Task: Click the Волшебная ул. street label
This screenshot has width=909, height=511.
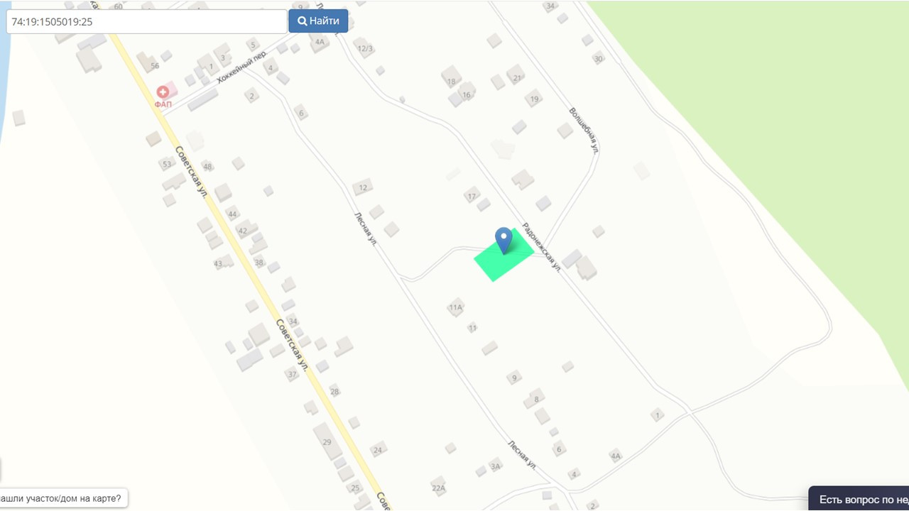Action: 584,131
